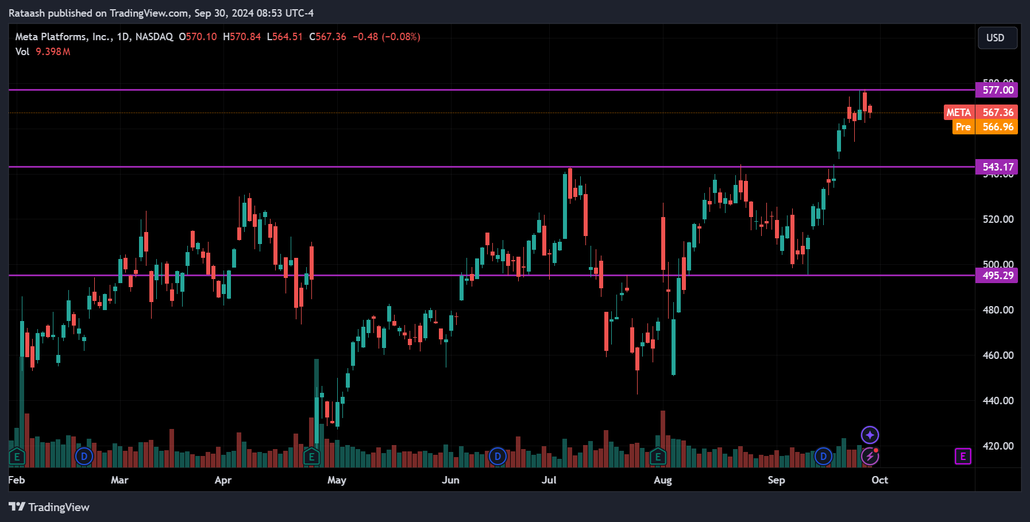Click the open value O570.10
Screen dimensions: 1030x522
click(x=198, y=37)
